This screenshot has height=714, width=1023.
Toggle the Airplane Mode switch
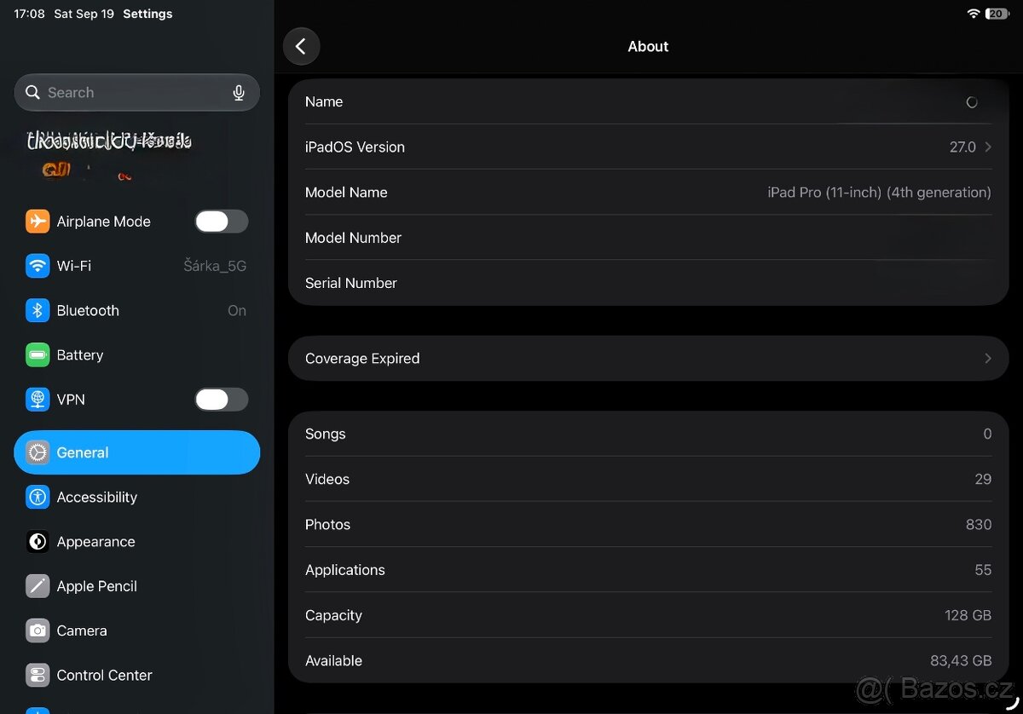(x=222, y=222)
